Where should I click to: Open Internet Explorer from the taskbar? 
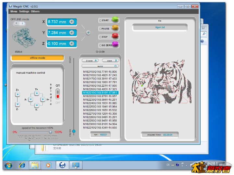point(22,165)
